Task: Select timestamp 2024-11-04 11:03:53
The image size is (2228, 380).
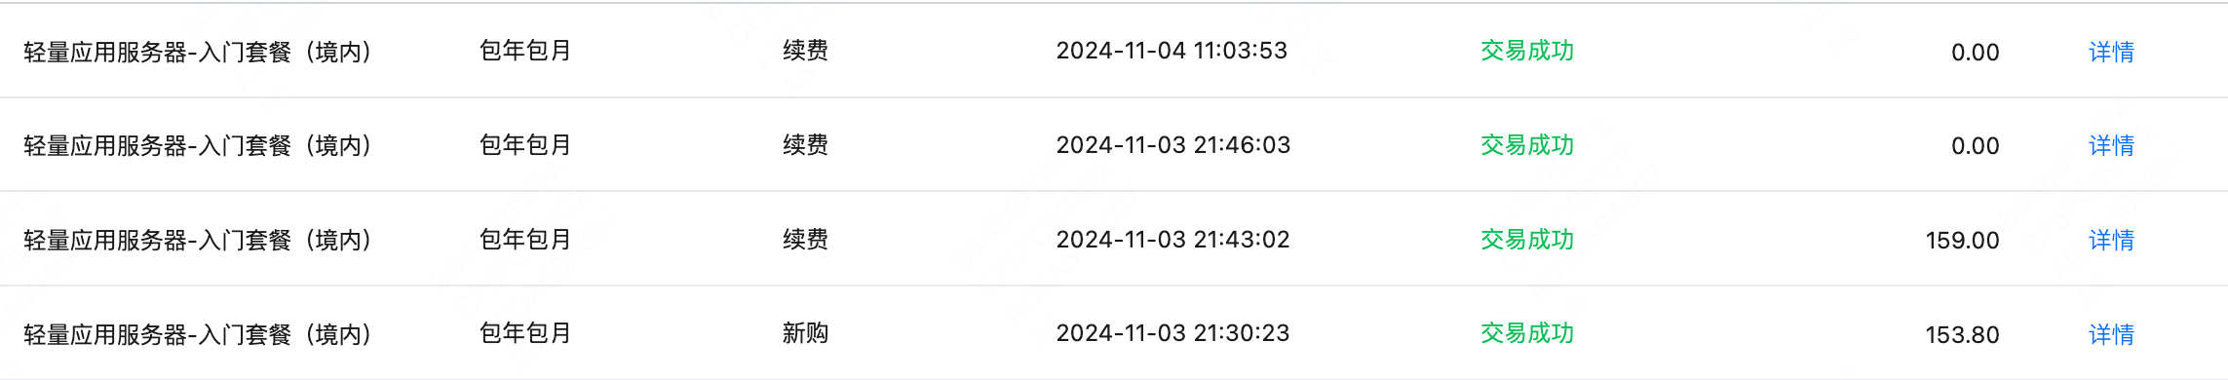Action: point(1172,51)
